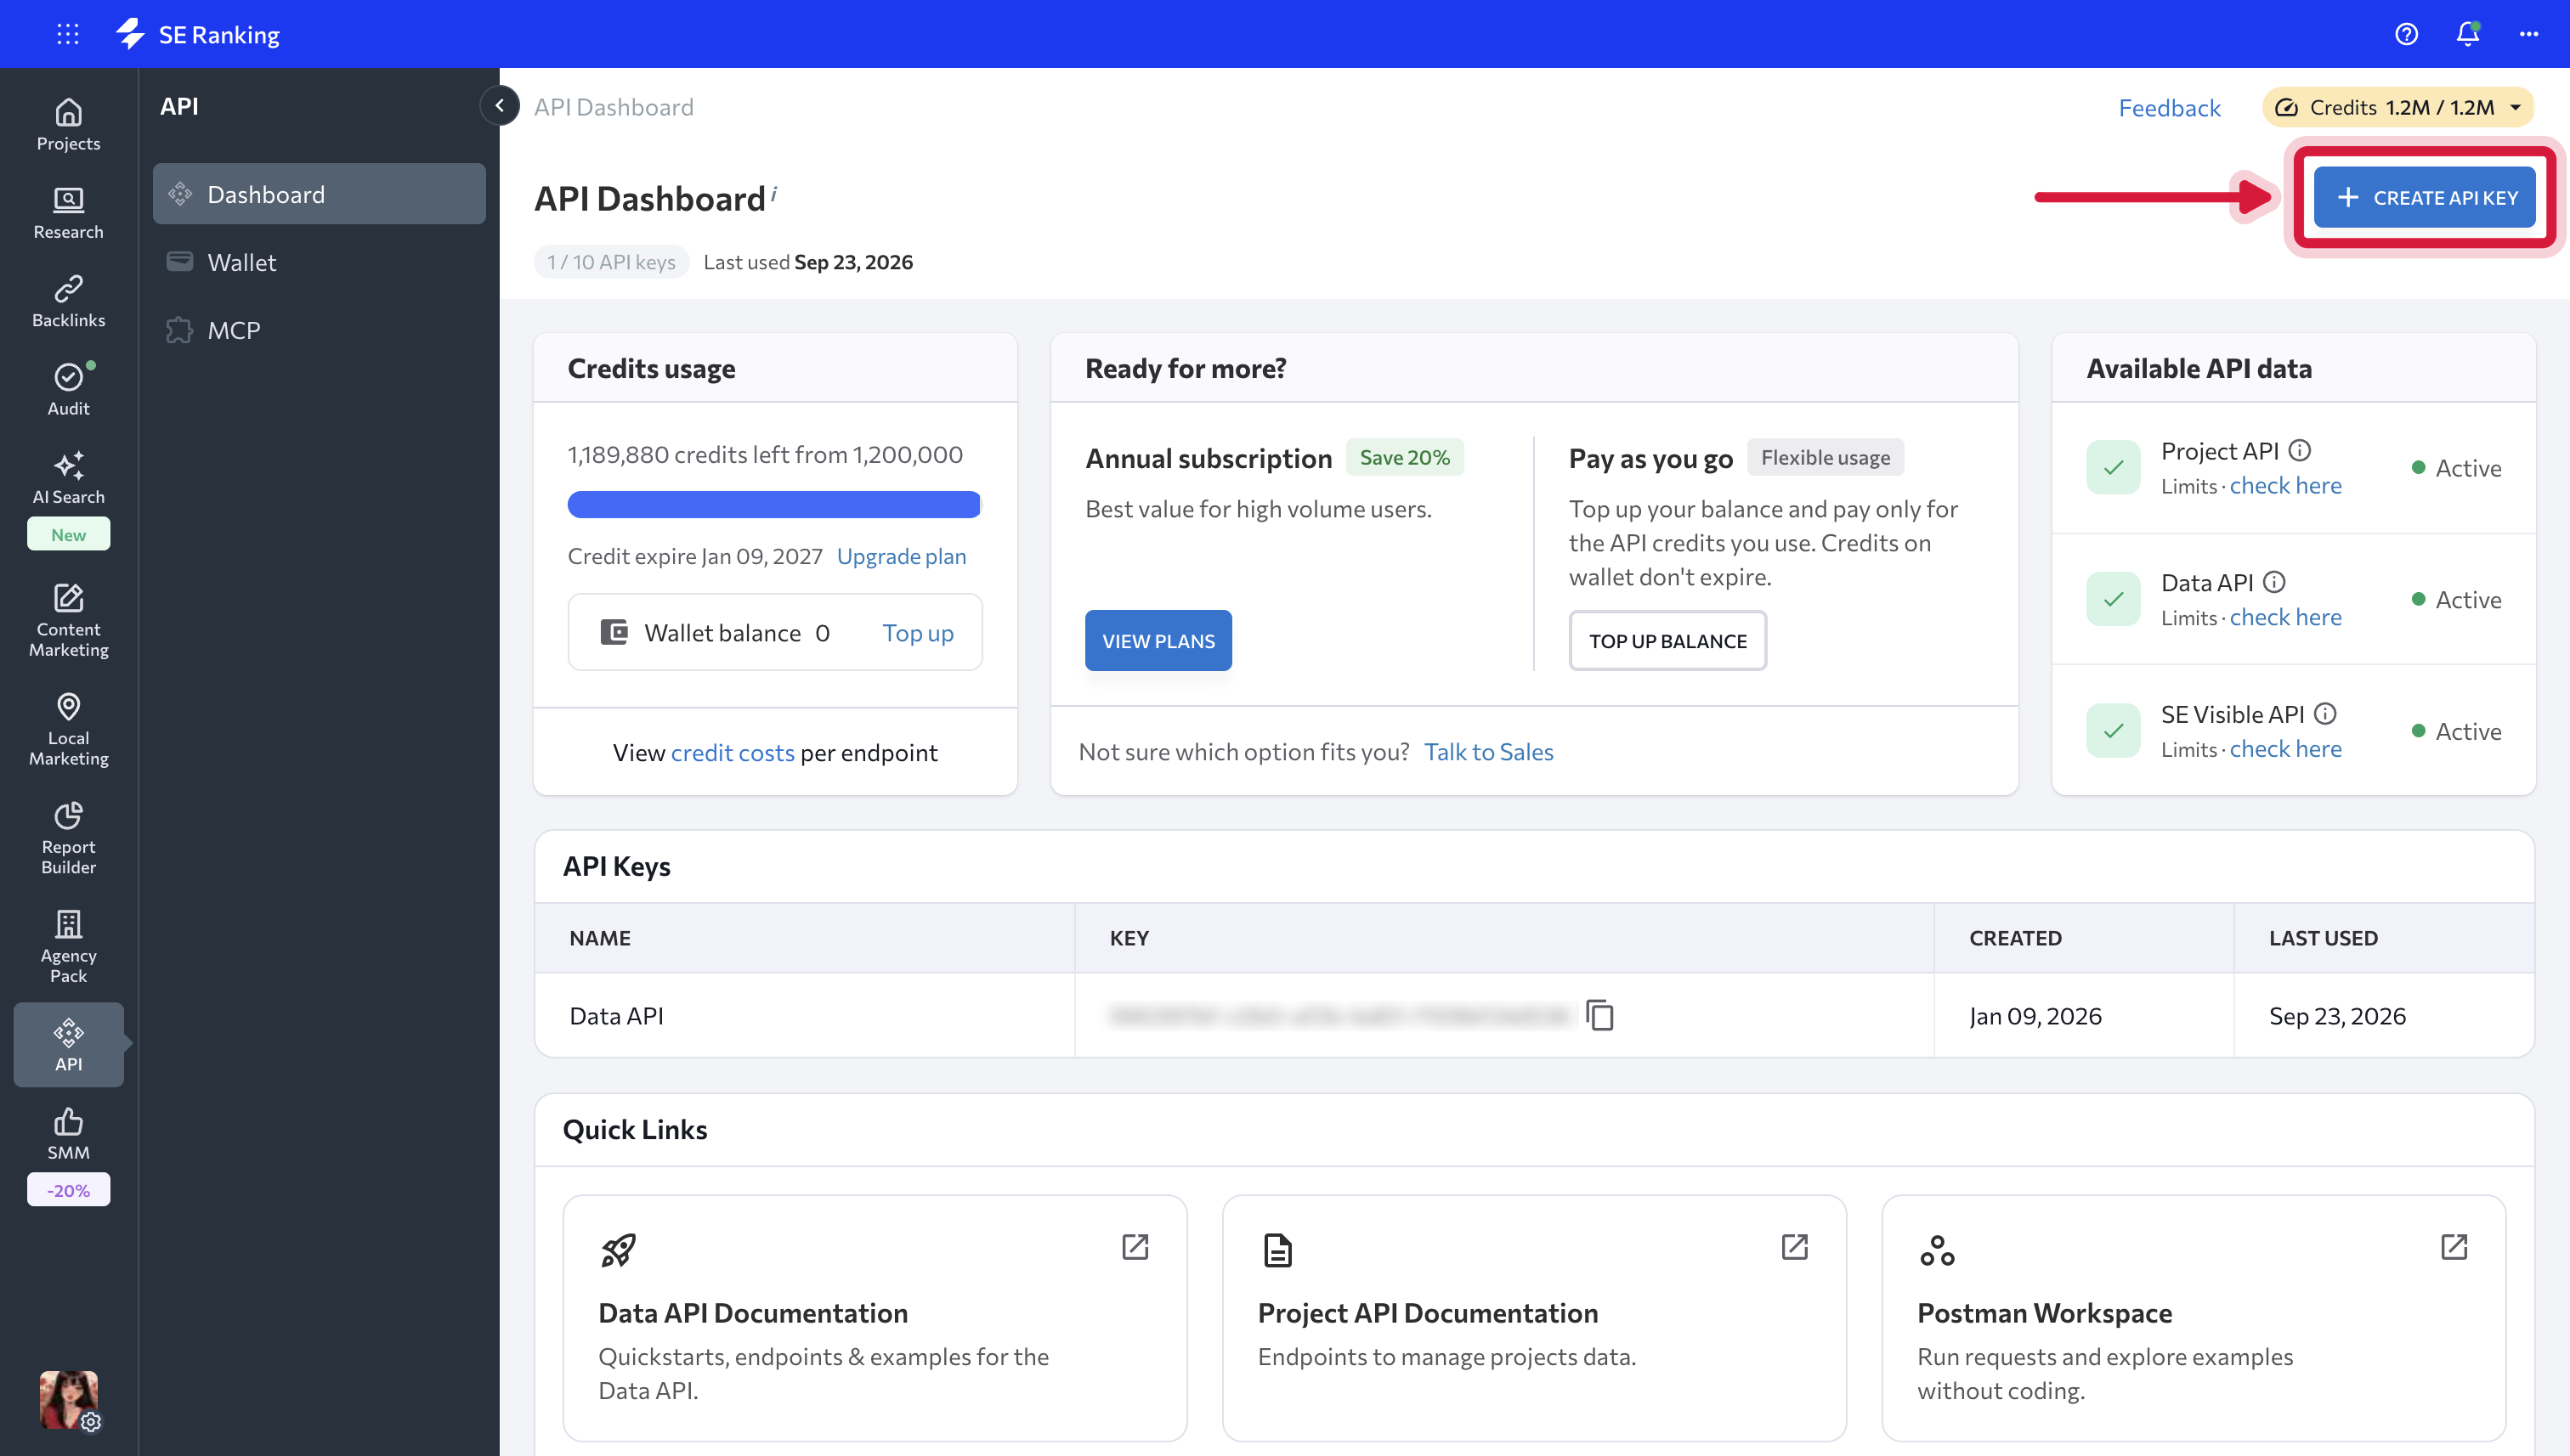
Task: Open Report Builder in the sidebar
Action: 68,838
